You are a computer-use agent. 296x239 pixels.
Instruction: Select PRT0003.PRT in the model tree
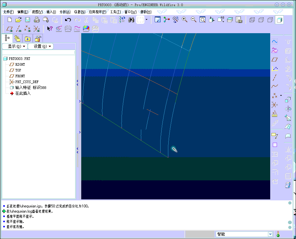tap(19, 59)
